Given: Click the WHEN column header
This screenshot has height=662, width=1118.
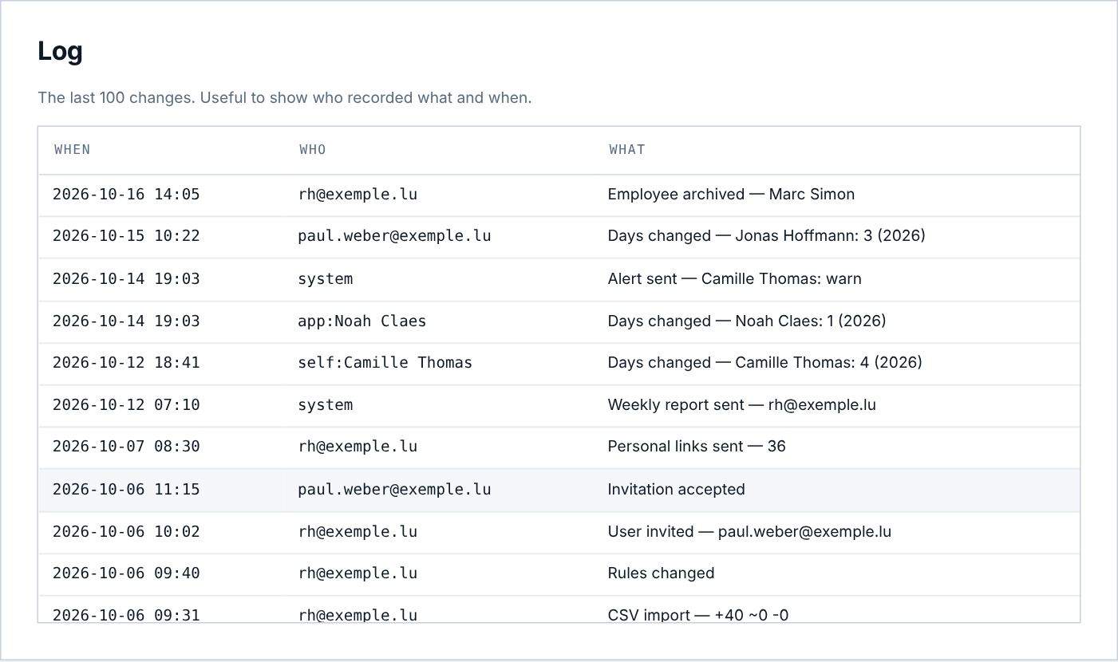Looking at the screenshot, I should point(73,149).
